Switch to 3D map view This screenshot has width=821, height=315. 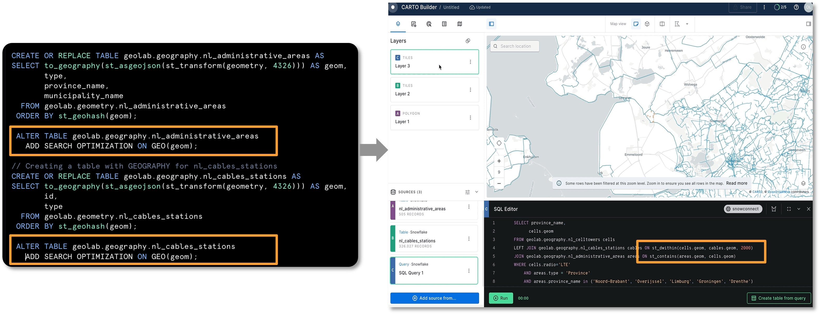coord(647,24)
